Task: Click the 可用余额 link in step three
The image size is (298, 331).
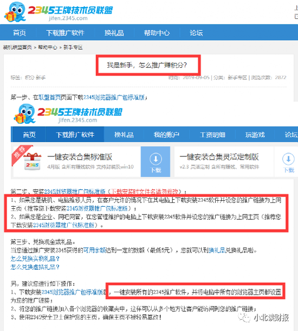Action: tap(95, 250)
